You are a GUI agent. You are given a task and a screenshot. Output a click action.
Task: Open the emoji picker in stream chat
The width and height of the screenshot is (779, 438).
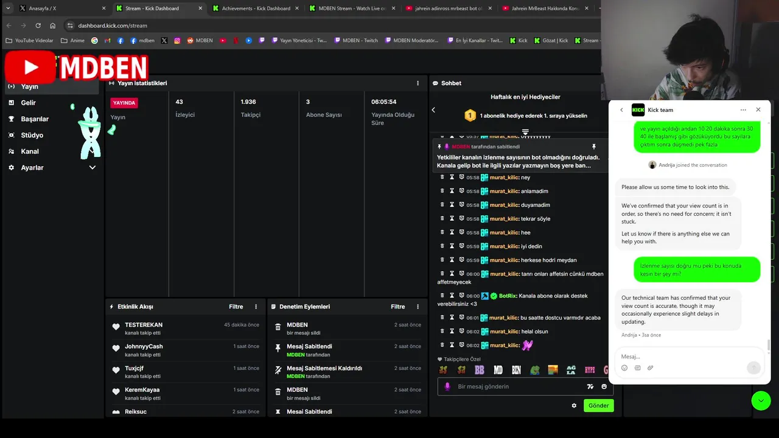coord(604,386)
